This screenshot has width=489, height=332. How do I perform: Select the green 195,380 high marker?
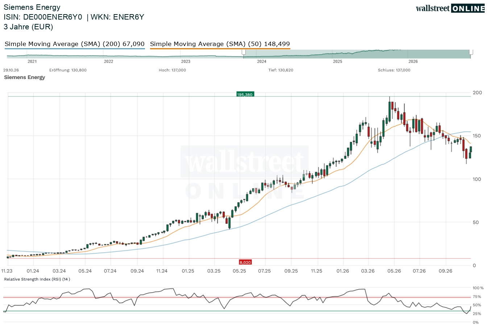(x=245, y=94)
